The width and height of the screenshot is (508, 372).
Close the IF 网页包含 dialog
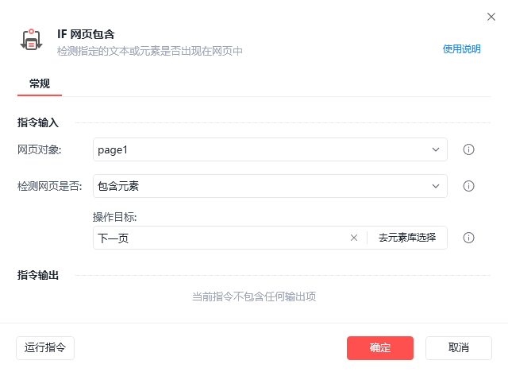point(491,16)
